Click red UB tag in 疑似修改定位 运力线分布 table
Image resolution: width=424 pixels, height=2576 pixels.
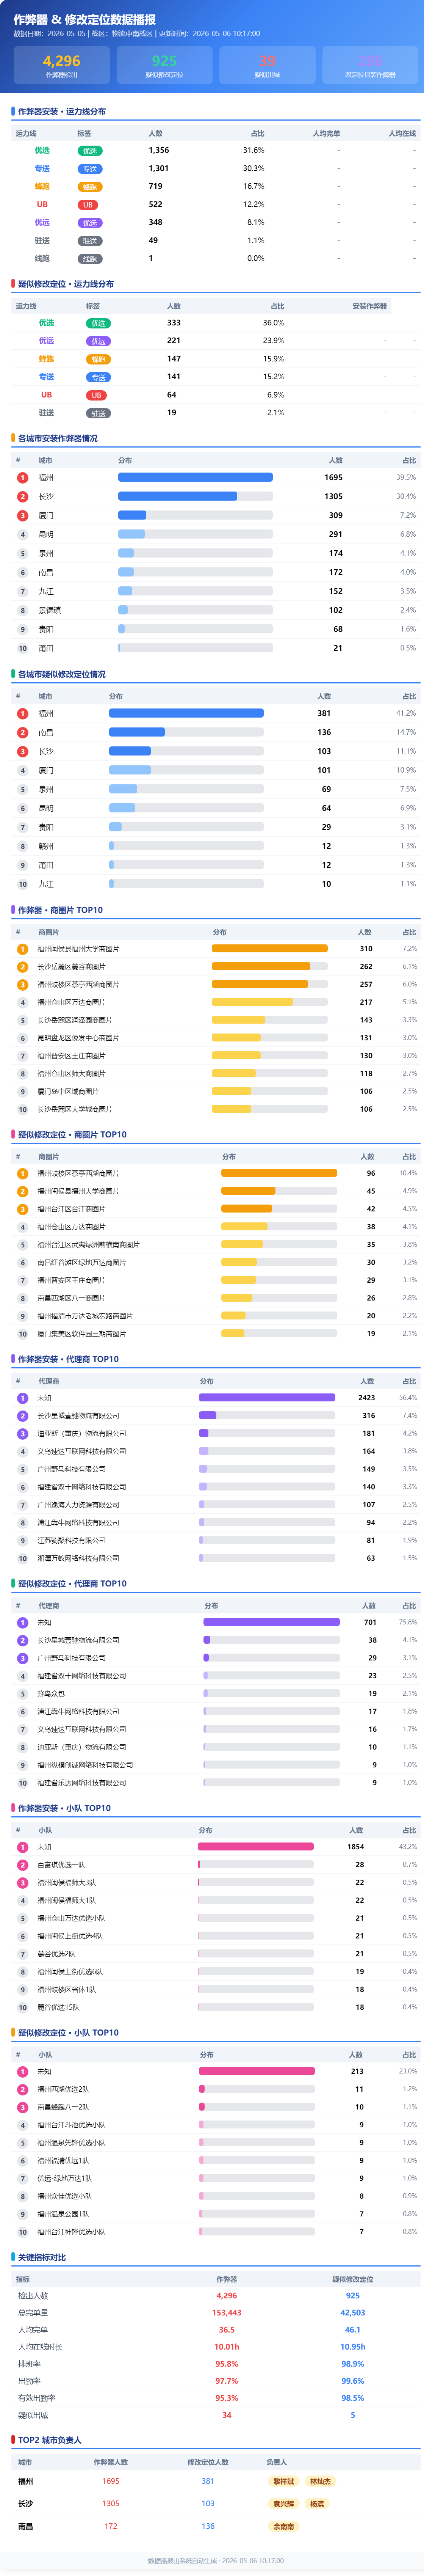(95, 395)
